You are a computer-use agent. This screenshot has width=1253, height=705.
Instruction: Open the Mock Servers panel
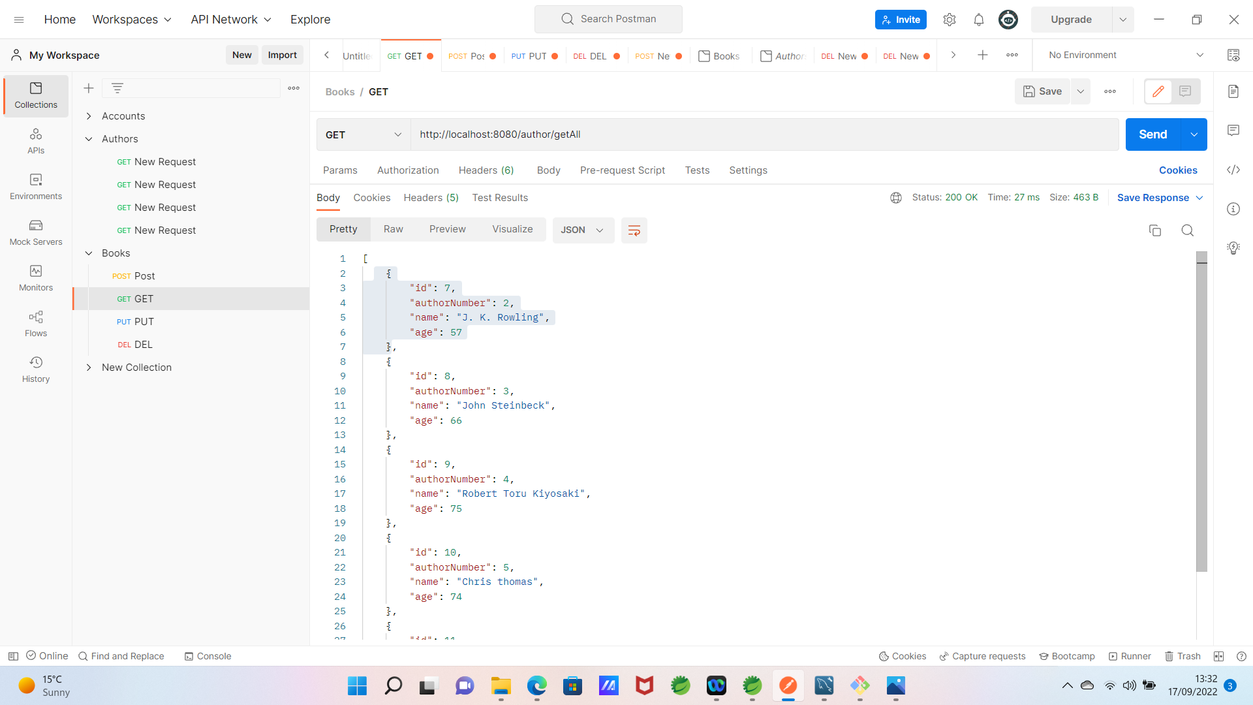click(x=36, y=233)
